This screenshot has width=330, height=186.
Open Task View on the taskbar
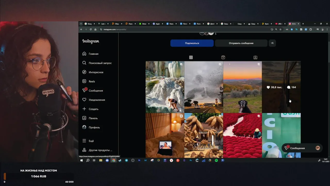94,160
